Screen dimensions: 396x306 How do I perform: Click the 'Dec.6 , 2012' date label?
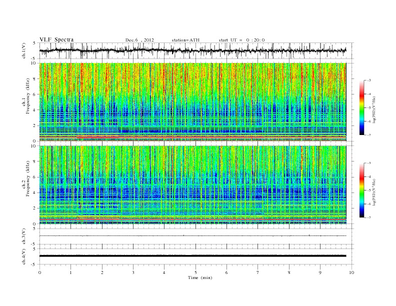pyautogui.click(x=139, y=40)
